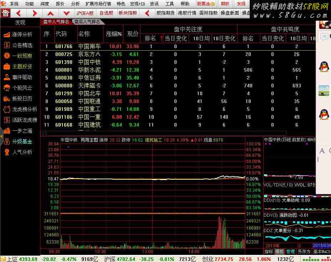
Task: Open the 新股日历 sidebar icon
Action: (x=7, y=99)
